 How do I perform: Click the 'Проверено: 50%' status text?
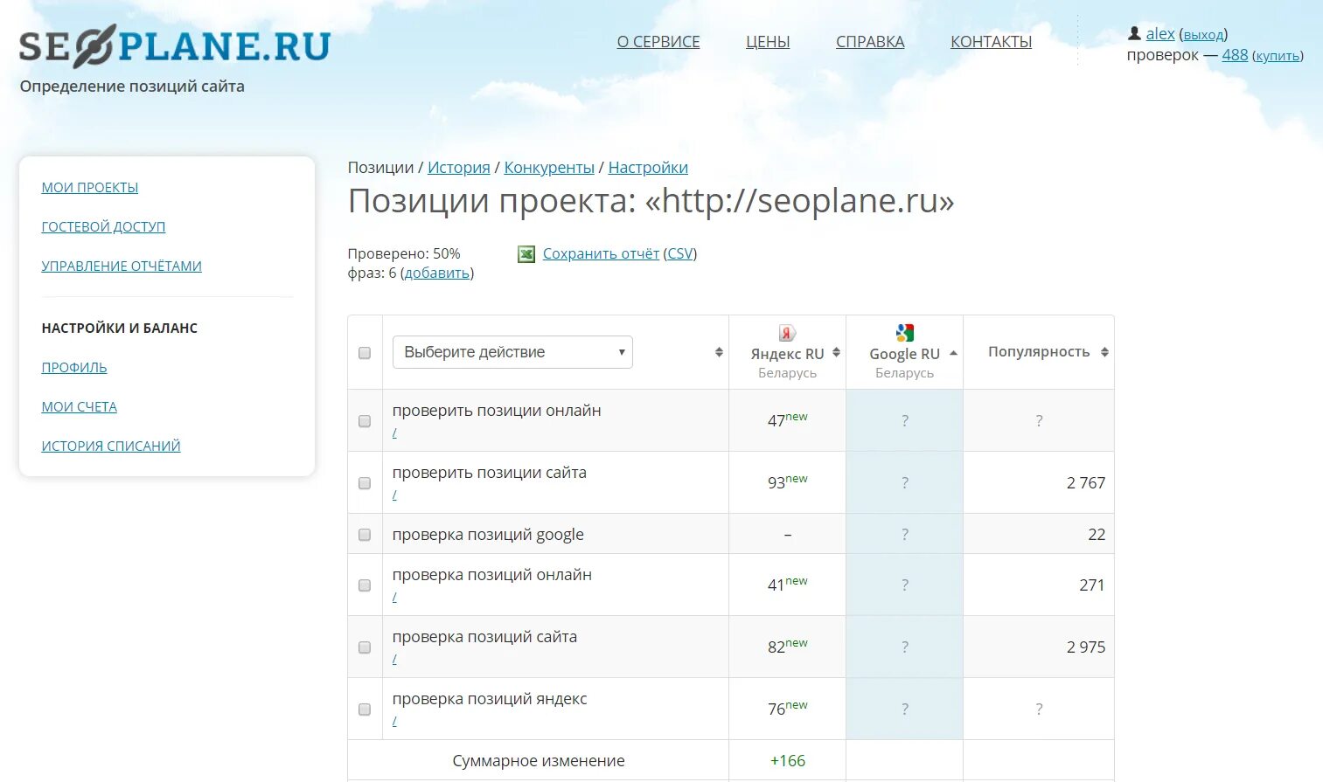tap(404, 253)
